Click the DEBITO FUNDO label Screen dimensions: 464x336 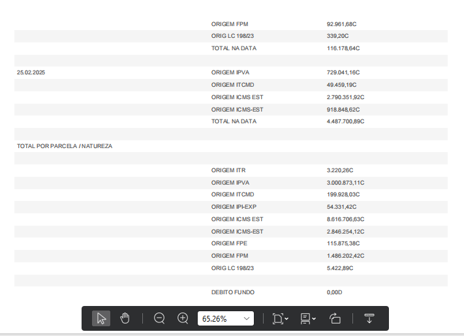pos(233,292)
